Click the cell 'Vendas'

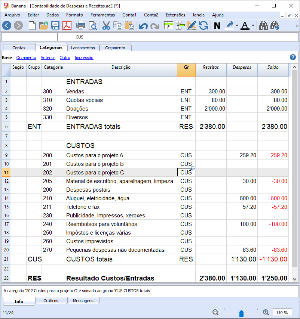click(121, 92)
